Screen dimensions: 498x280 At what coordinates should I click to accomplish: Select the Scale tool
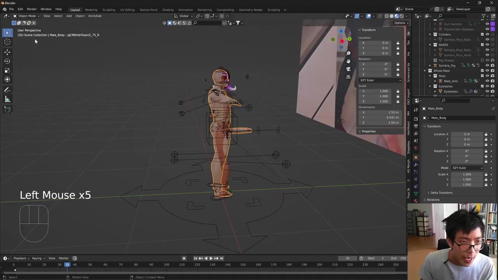[x=7, y=70]
